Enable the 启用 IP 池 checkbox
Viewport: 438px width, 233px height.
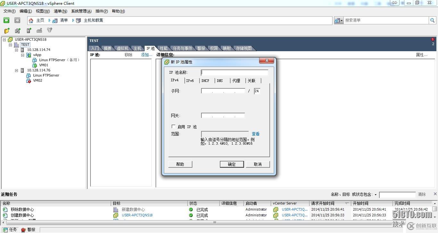173,127
